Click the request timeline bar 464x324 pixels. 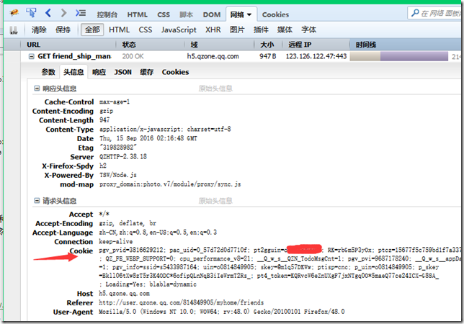(399, 56)
